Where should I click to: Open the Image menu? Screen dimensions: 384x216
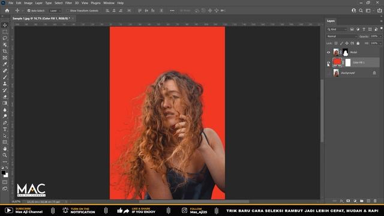[x=28, y=3]
